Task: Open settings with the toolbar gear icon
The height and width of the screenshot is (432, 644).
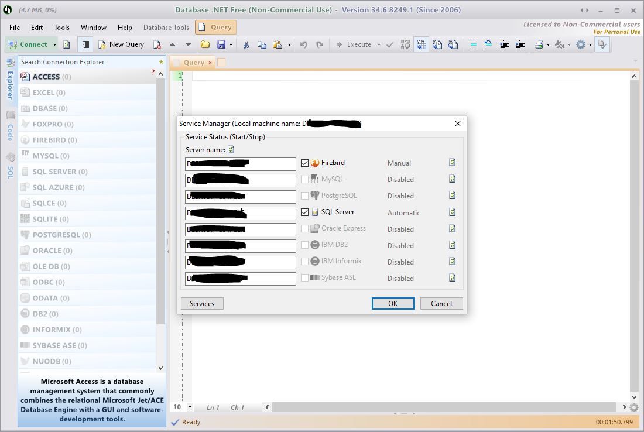Action: [580, 44]
